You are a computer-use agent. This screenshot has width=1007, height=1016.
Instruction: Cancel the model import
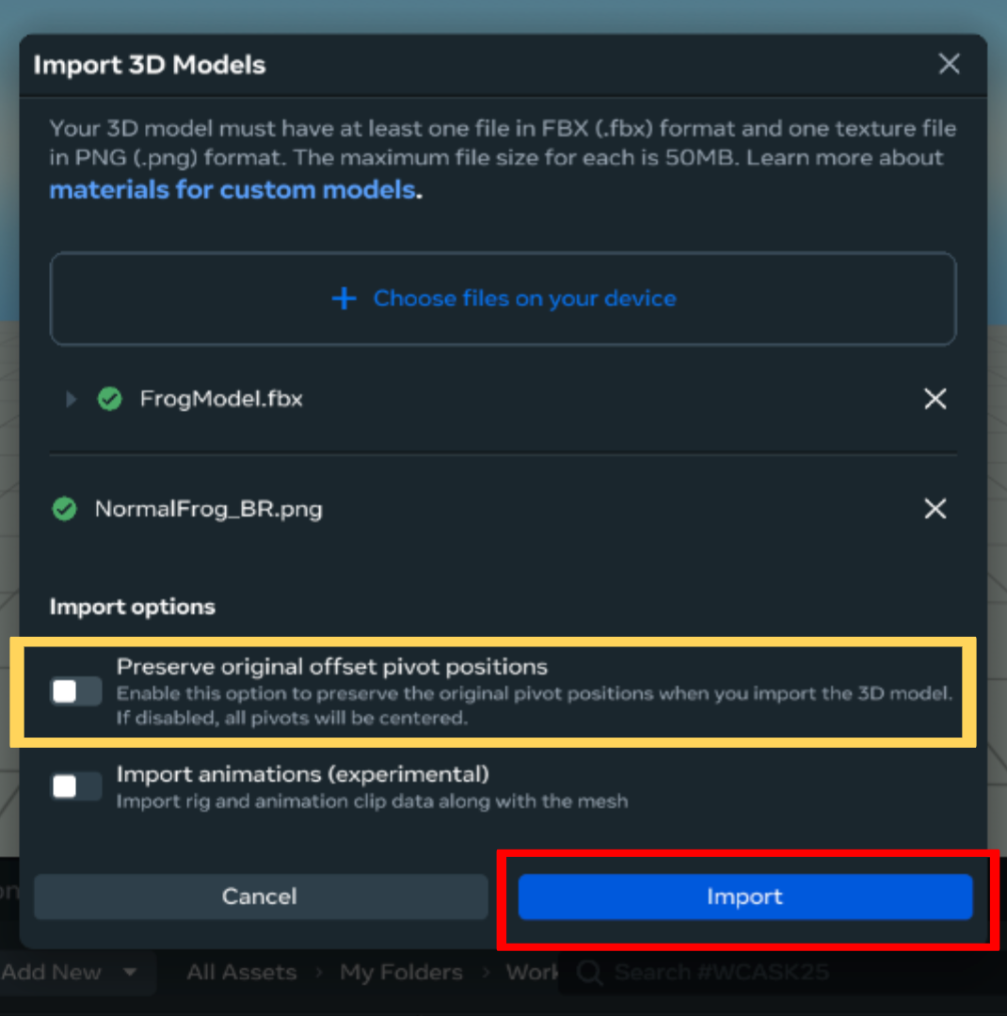[x=260, y=897]
